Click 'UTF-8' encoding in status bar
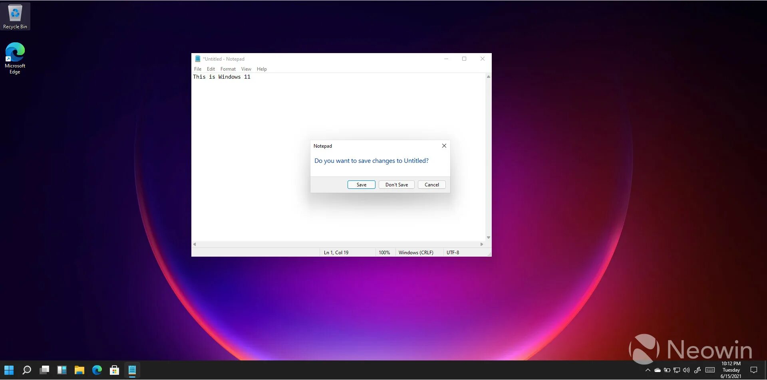Viewport: 767px width, 380px height. point(453,253)
